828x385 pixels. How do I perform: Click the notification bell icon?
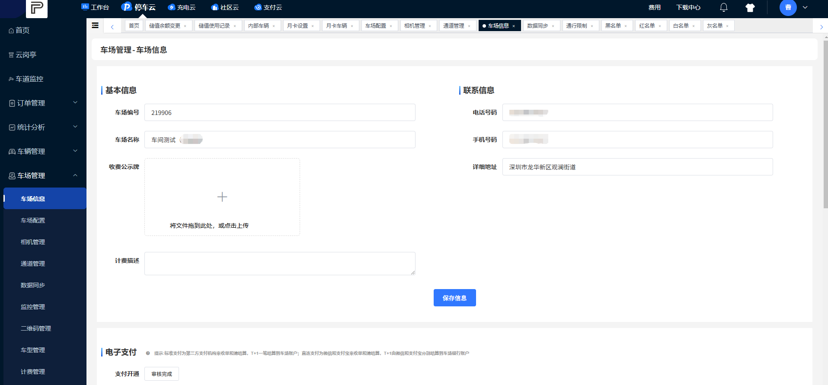(x=723, y=7)
